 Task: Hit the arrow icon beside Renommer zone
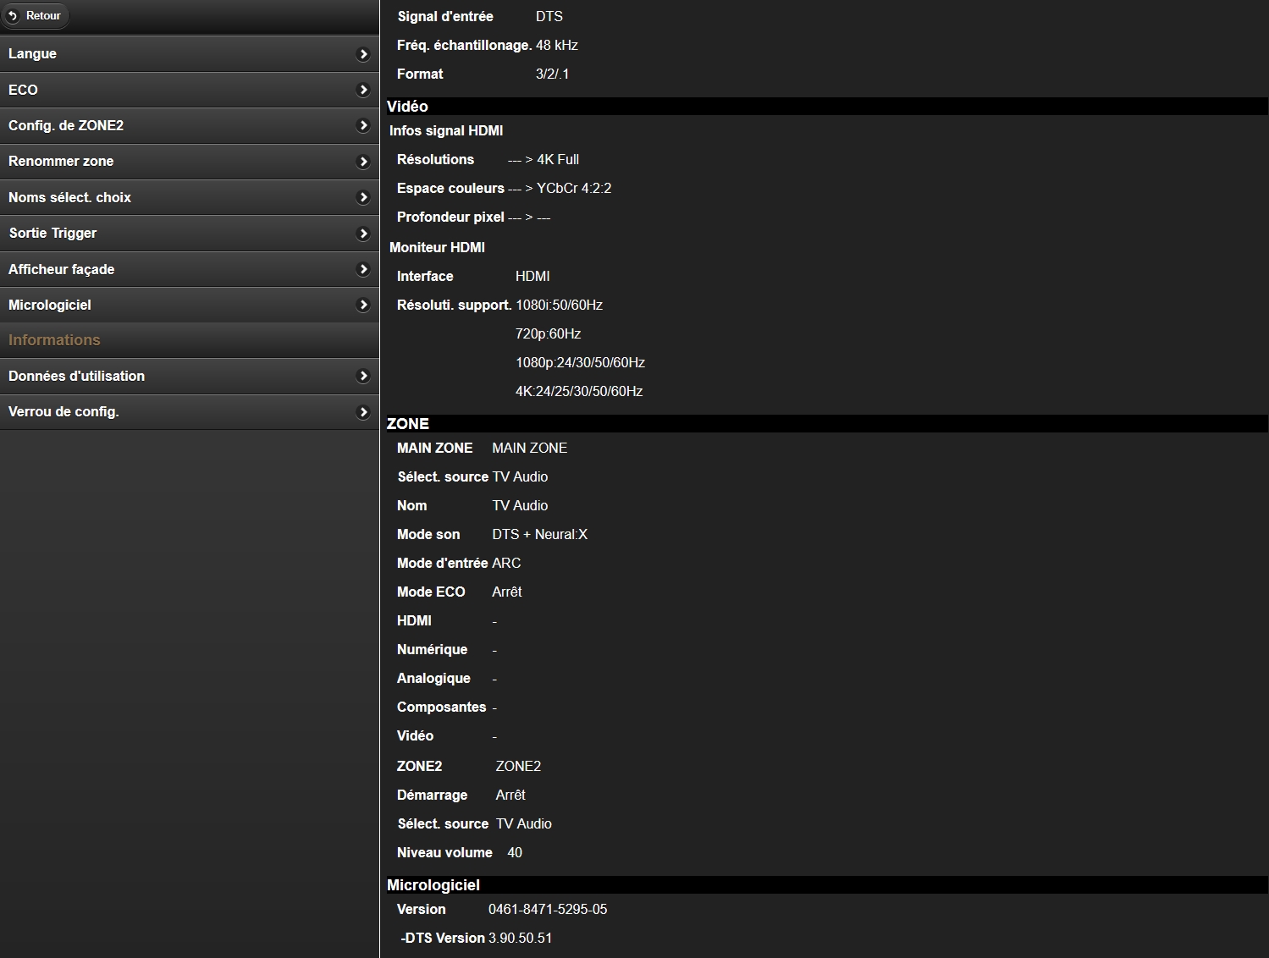(363, 162)
